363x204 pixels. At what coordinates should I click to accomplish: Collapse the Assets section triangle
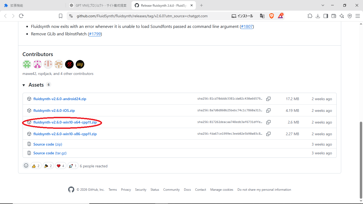point(24,85)
